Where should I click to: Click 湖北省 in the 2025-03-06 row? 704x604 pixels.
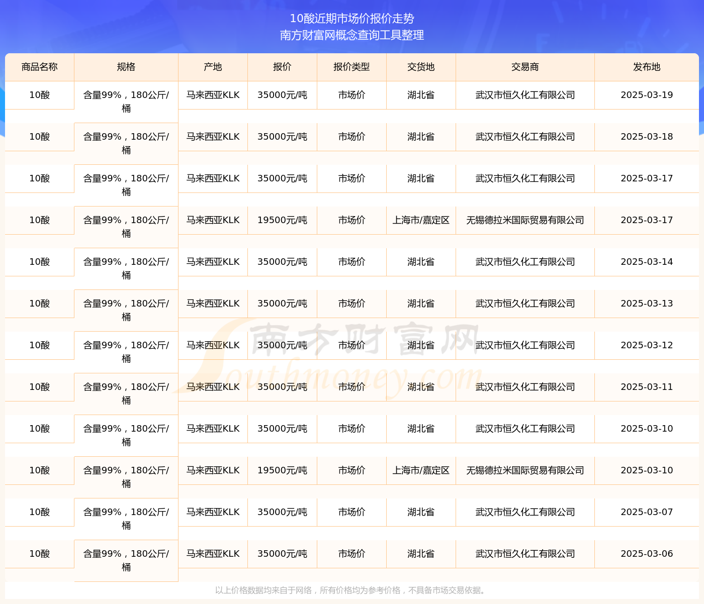coord(421,554)
